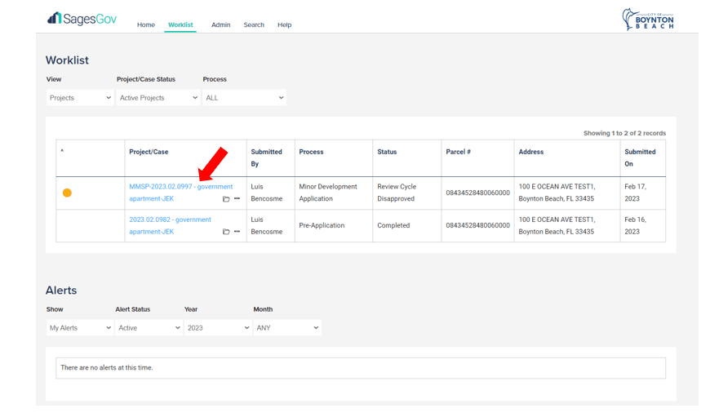Viewport: 710px width, 417px height.
Task: Switch to the Search page
Action: point(254,25)
